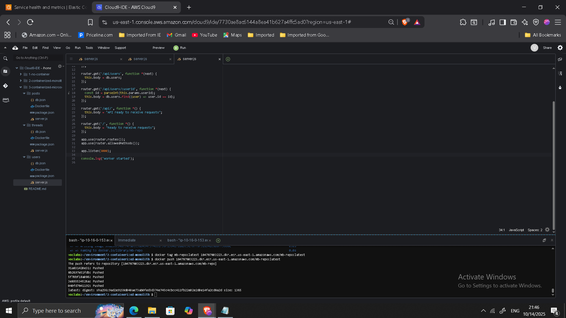Open the AWS Explorer sidebar icon
Viewport: 566px width, 318px height.
[x=6, y=100]
